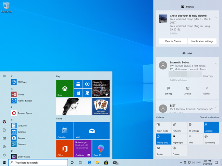
Task: Open Microsoft Edge on the taskbar
Action: pos(89,163)
